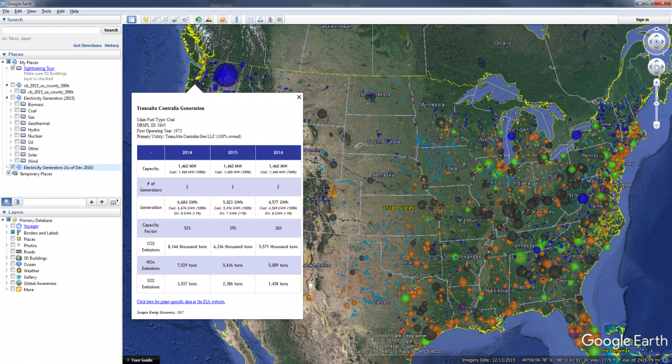Click the Move joystick hand control
This screenshot has width=672, height=364.
point(656,67)
